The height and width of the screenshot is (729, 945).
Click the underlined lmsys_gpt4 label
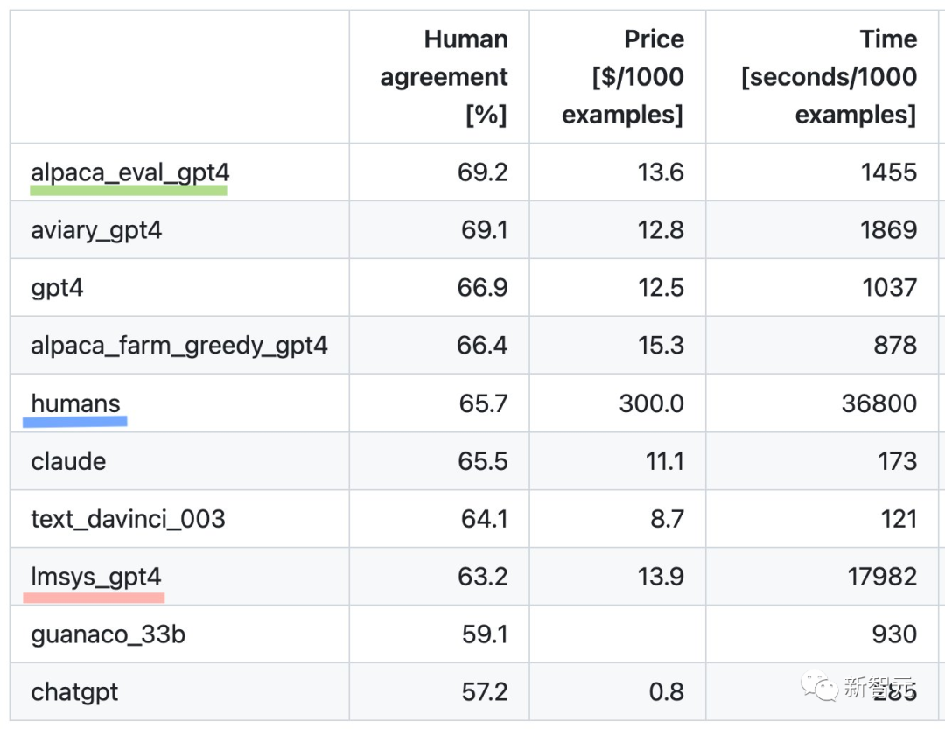[x=95, y=577]
